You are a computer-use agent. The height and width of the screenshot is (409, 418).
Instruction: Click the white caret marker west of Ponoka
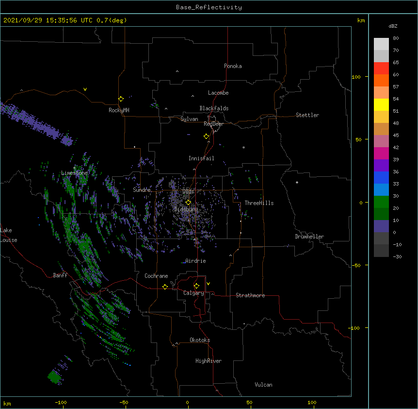coord(177,71)
